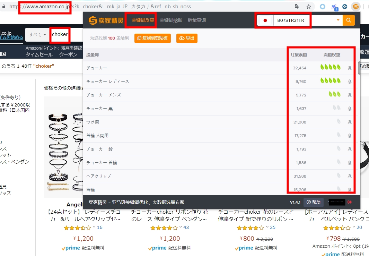The image size is (369, 256).
Task: Click the blue circle extension icon in toolbar
Action: click(323, 7)
